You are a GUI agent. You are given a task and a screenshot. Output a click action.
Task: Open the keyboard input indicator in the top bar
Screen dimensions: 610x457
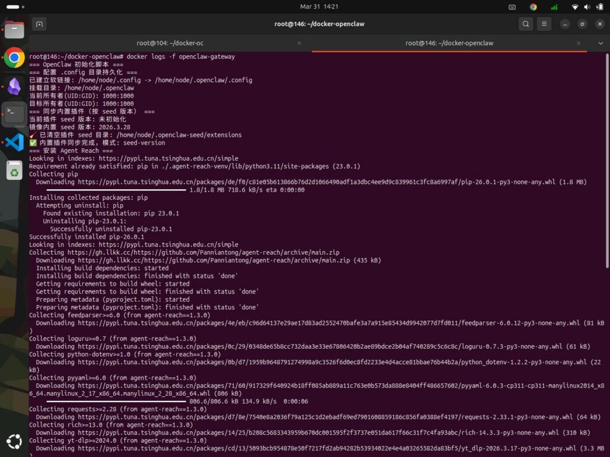pyautogui.click(x=512, y=7)
